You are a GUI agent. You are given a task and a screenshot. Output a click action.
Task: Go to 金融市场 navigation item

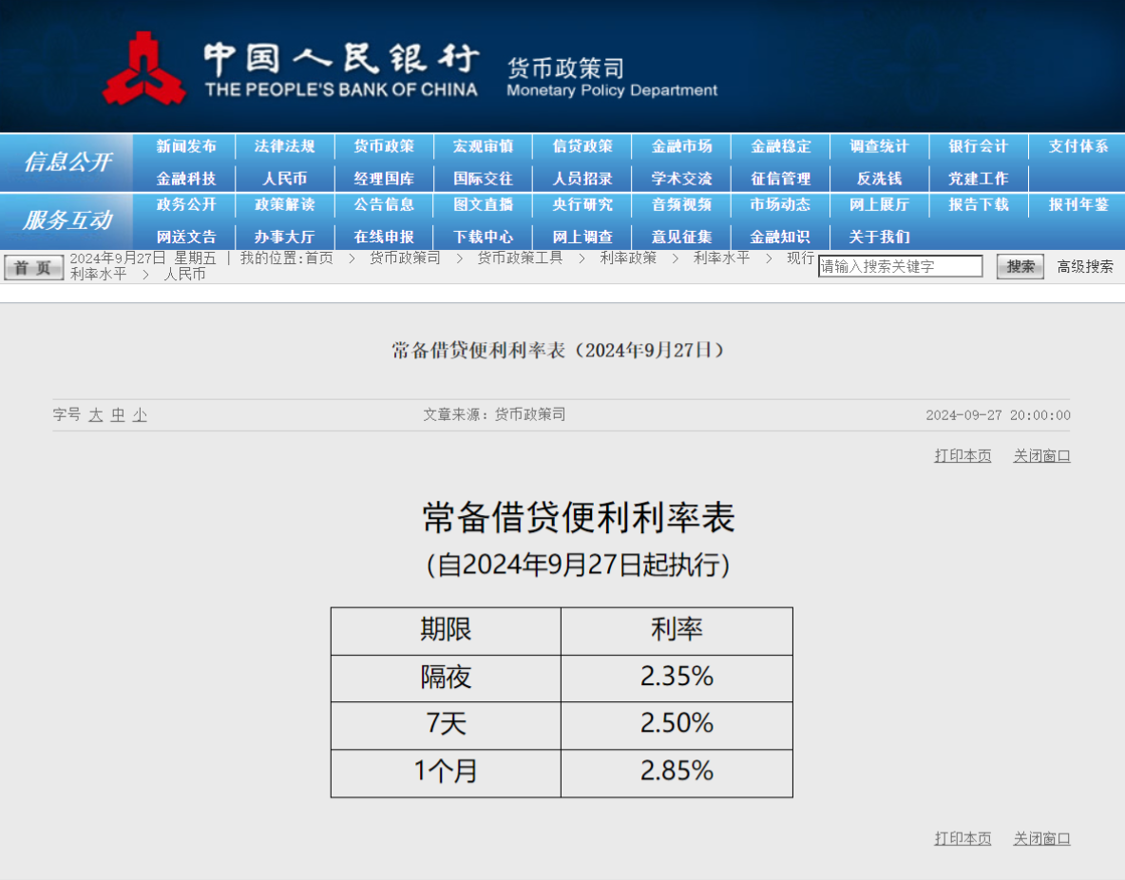pyautogui.click(x=681, y=146)
